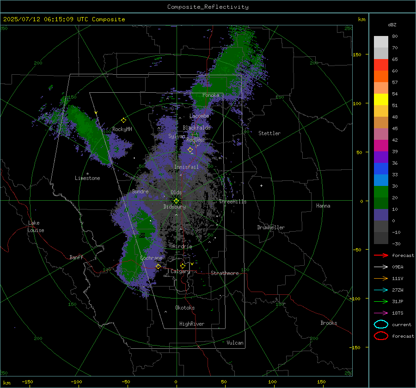This screenshot has height=388, width=416.
Task: Click the Okotoks city label
Action: click(185, 308)
